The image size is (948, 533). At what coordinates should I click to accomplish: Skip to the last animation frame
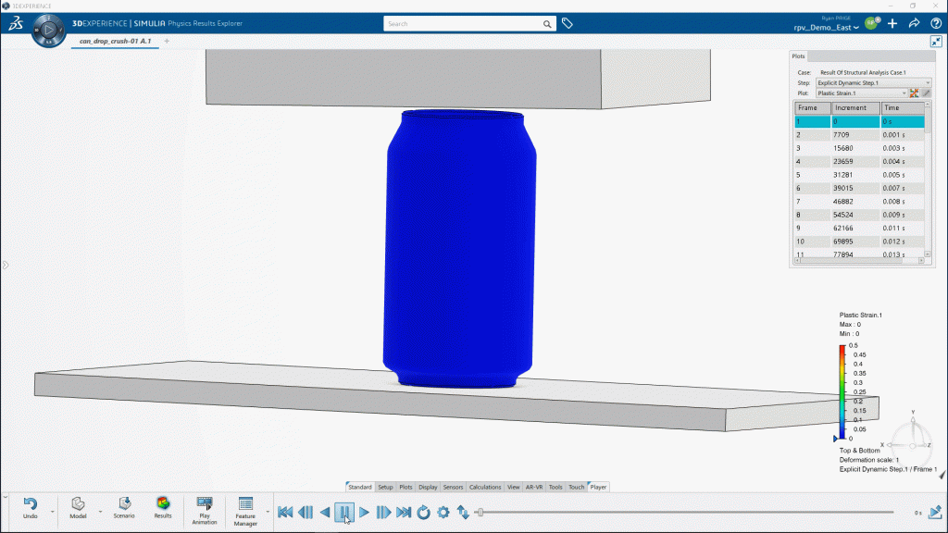pos(404,511)
